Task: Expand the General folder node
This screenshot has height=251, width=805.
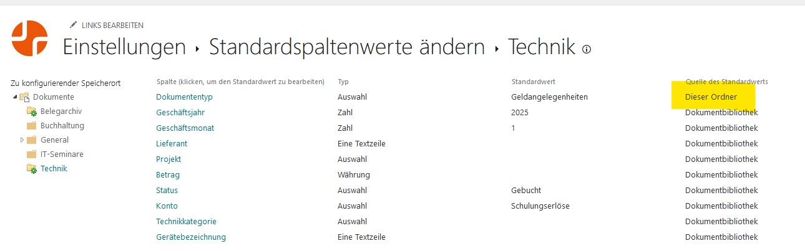Action: [22, 140]
